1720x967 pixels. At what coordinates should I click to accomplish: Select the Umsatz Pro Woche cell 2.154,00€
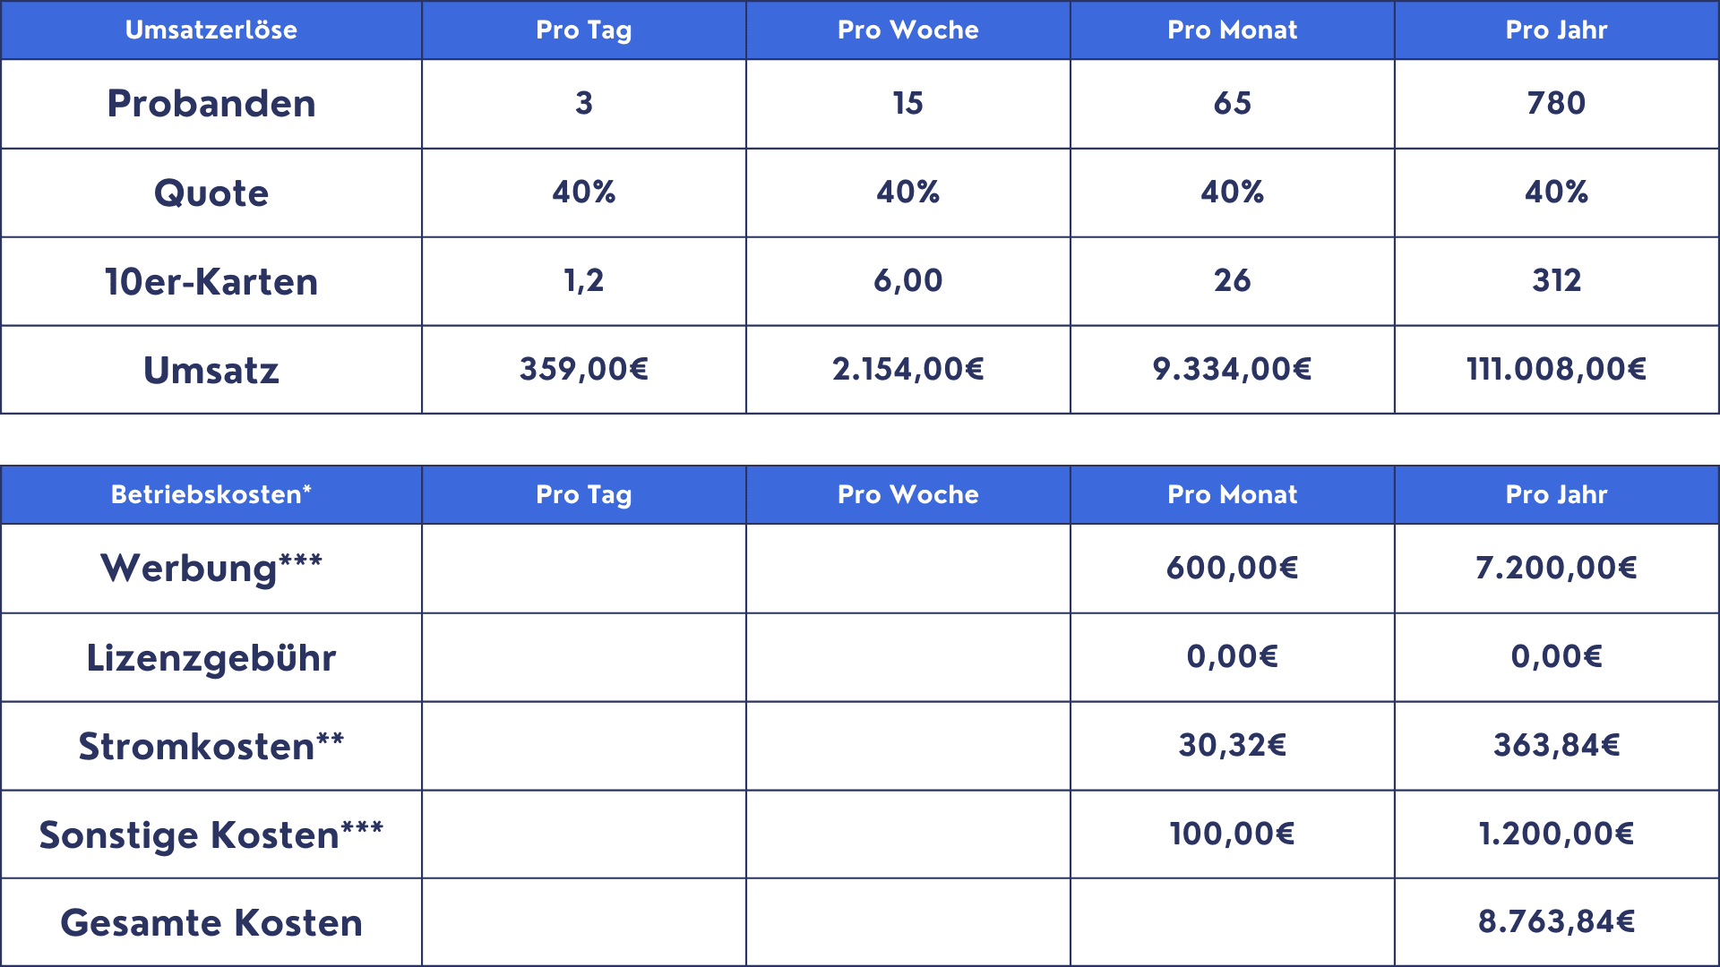tap(907, 370)
